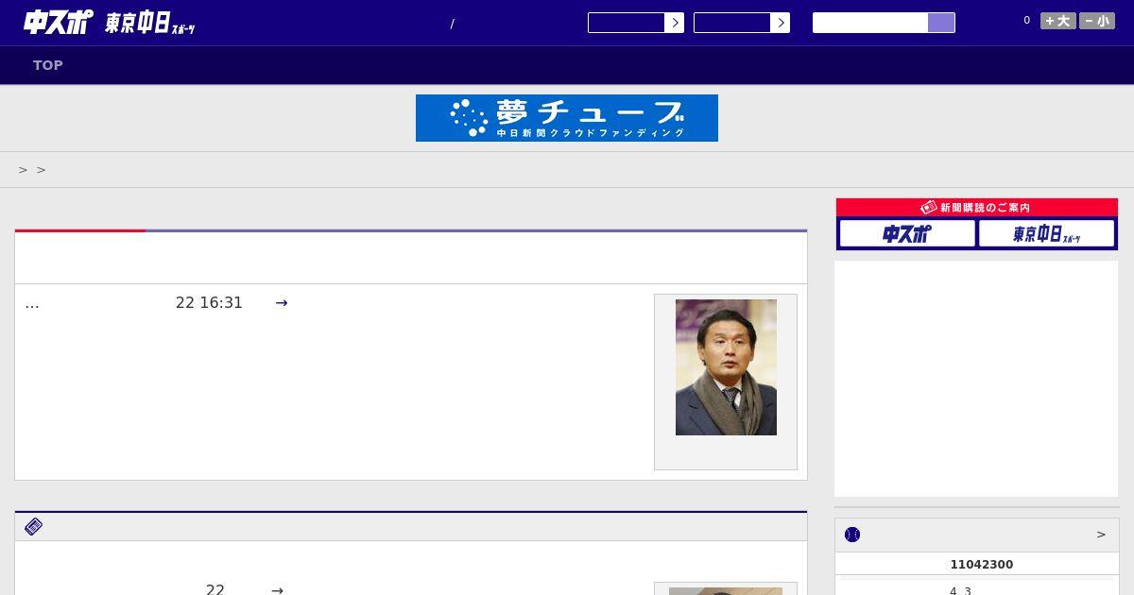This screenshot has width=1134, height=595.
Task: Choose 中スポ subscription button
Action: click(907, 233)
